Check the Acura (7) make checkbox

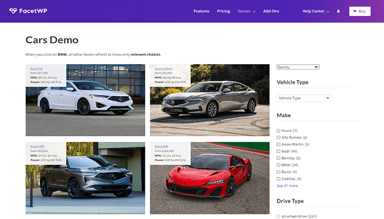point(279,131)
